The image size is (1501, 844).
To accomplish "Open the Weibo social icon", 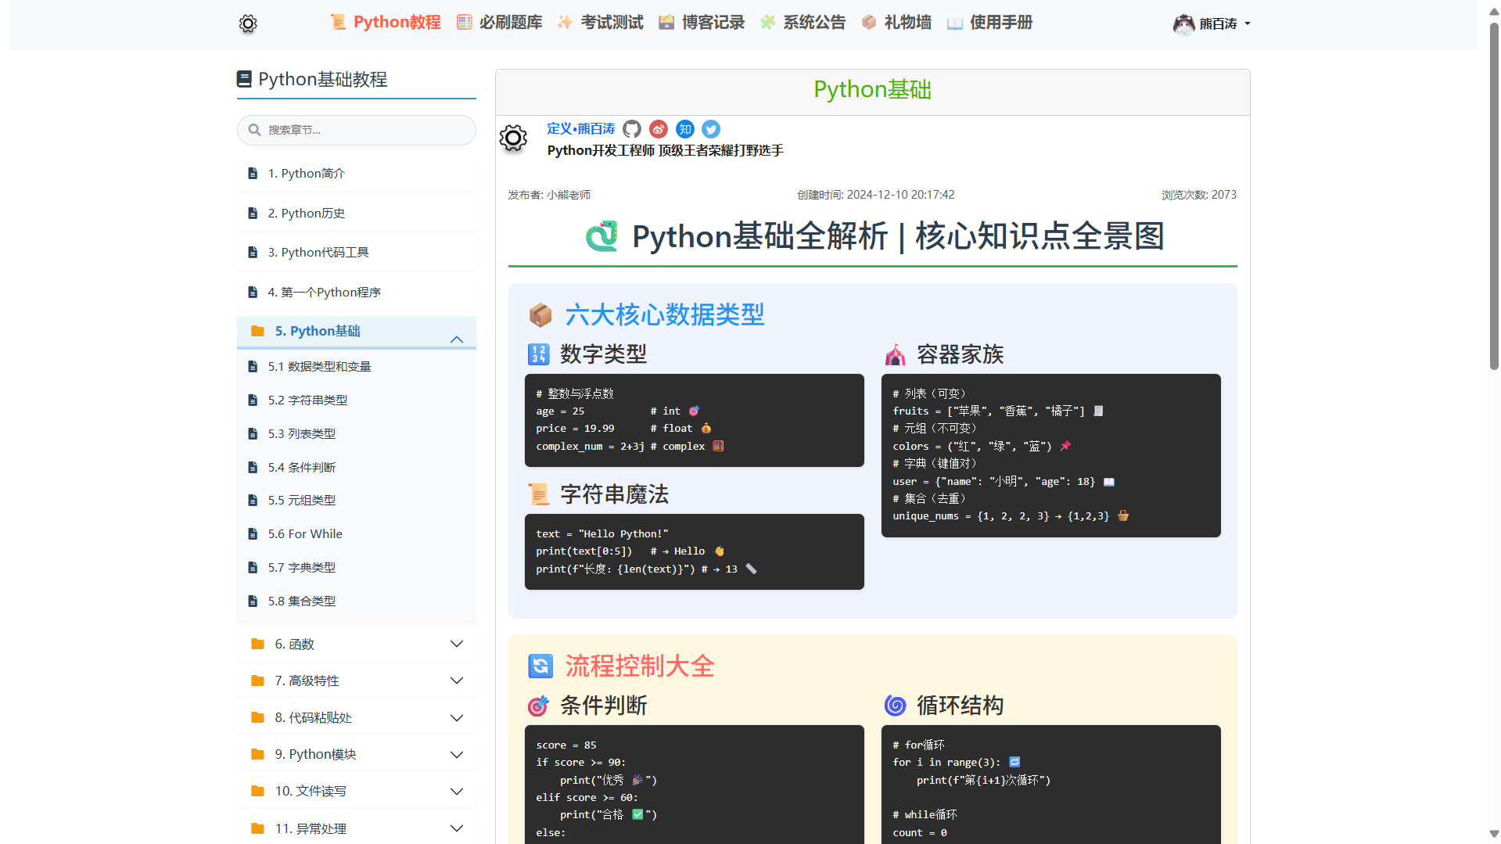I will (659, 129).
